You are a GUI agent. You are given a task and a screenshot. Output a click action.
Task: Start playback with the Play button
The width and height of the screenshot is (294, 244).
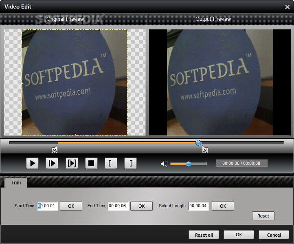click(x=33, y=163)
